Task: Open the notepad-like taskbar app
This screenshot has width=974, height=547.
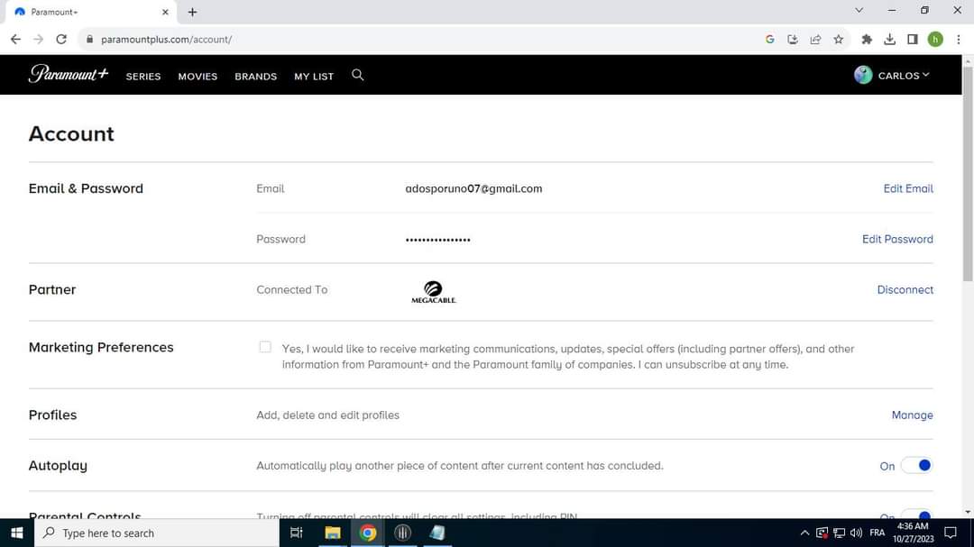Action: pyautogui.click(x=437, y=533)
